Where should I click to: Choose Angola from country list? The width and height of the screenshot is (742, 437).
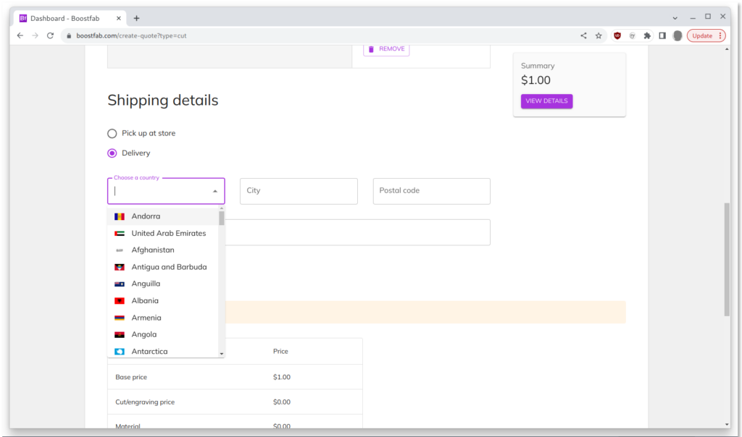pos(163,334)
